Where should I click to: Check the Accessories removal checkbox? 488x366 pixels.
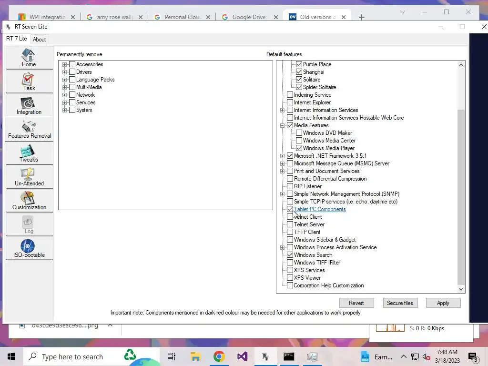click(x=72, y=64)
